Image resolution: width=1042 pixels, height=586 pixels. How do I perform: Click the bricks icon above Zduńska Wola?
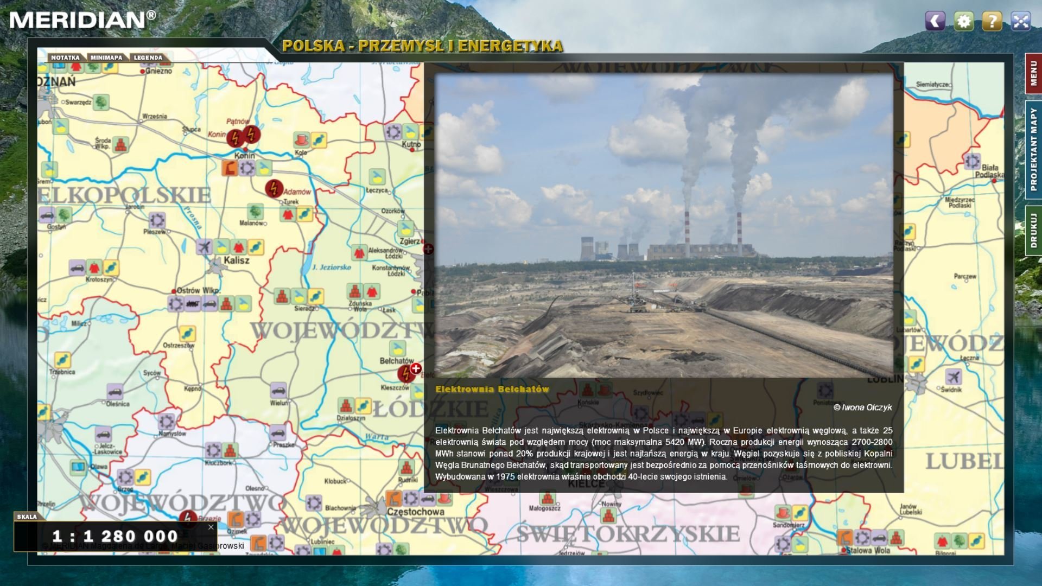click(x=355, y=291)
